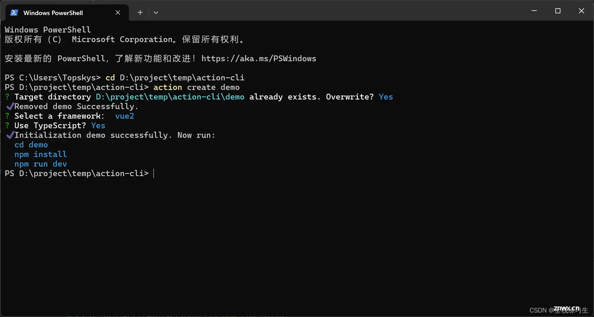Click 'Select a framework:' prompt text
Viewport: 594px width, 317px height.
[59, 116]
